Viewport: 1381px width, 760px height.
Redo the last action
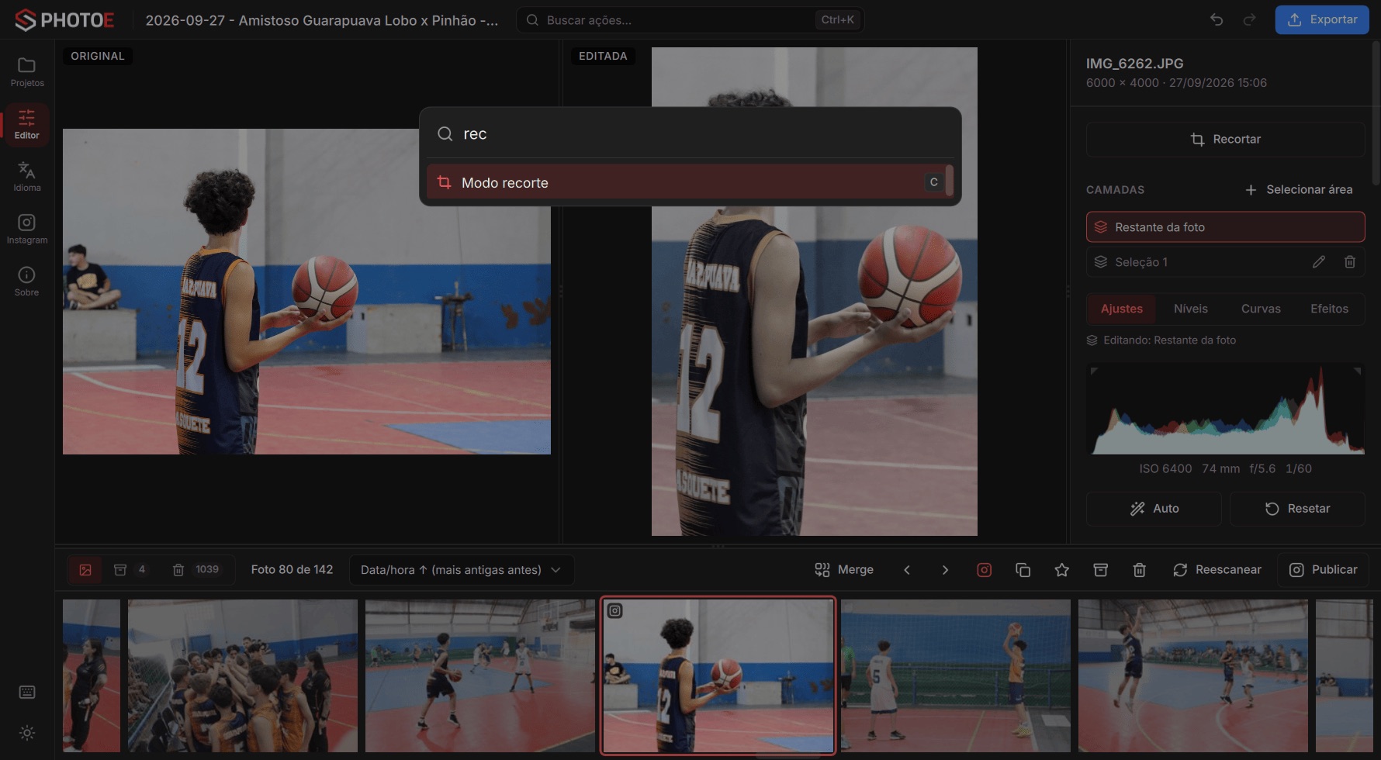pyautogui.click(x=1249, y=19)
